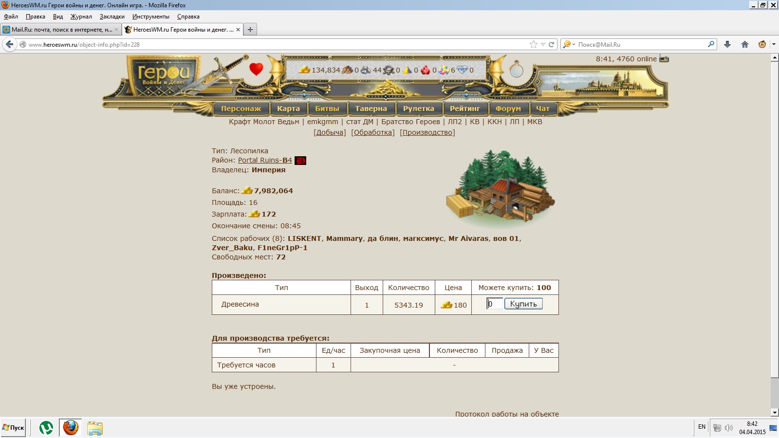This screenshot has width=779, height=438.
Task: Click worker name LISKENT
Action: point(304,238)
